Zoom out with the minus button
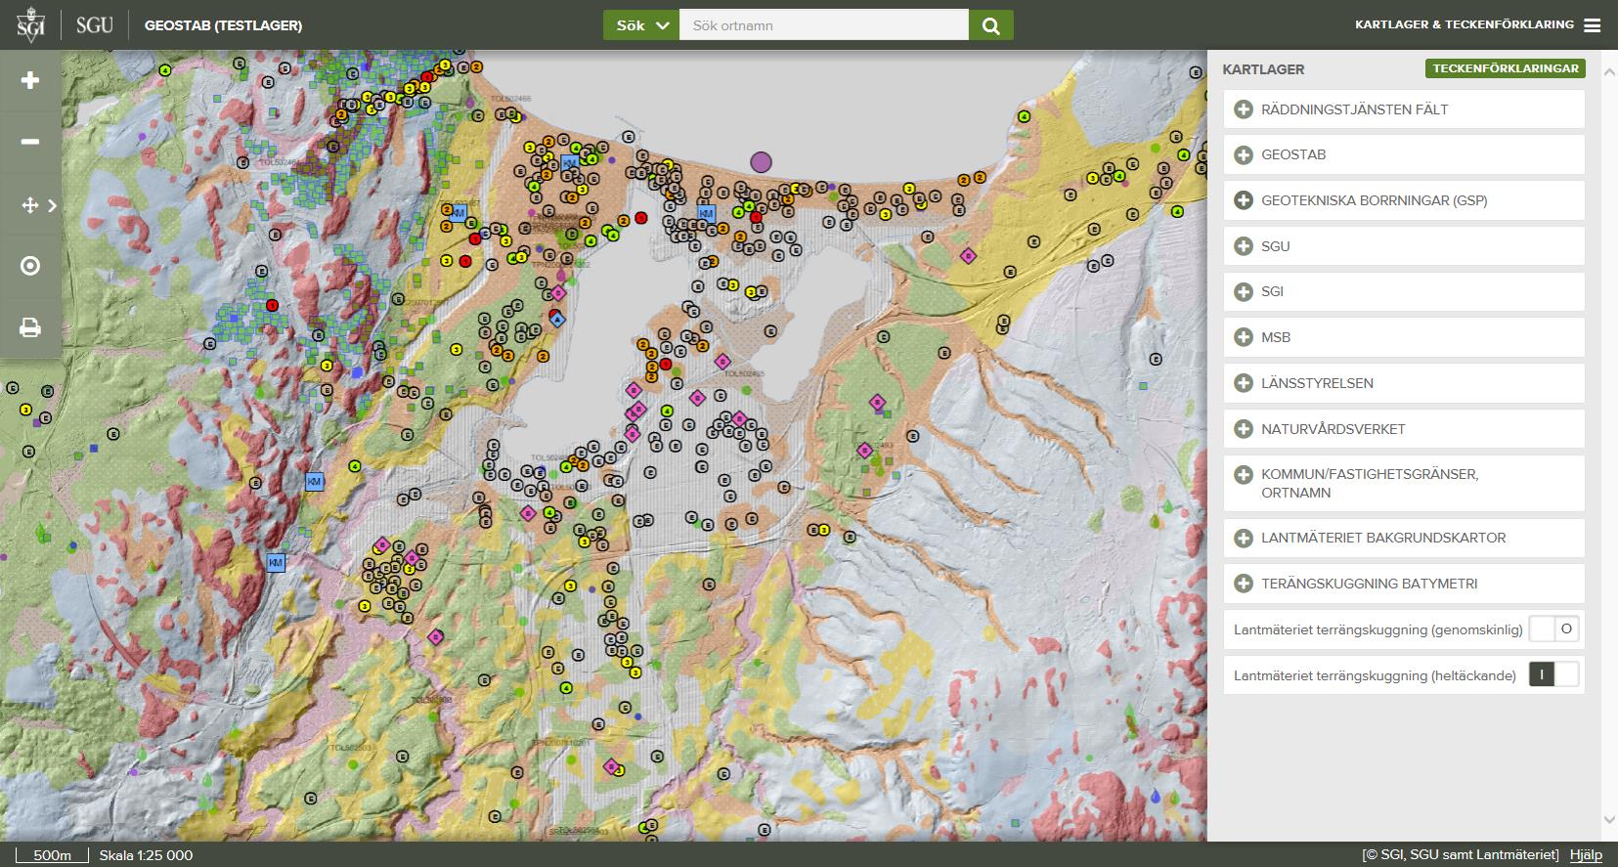 (30, 142)
